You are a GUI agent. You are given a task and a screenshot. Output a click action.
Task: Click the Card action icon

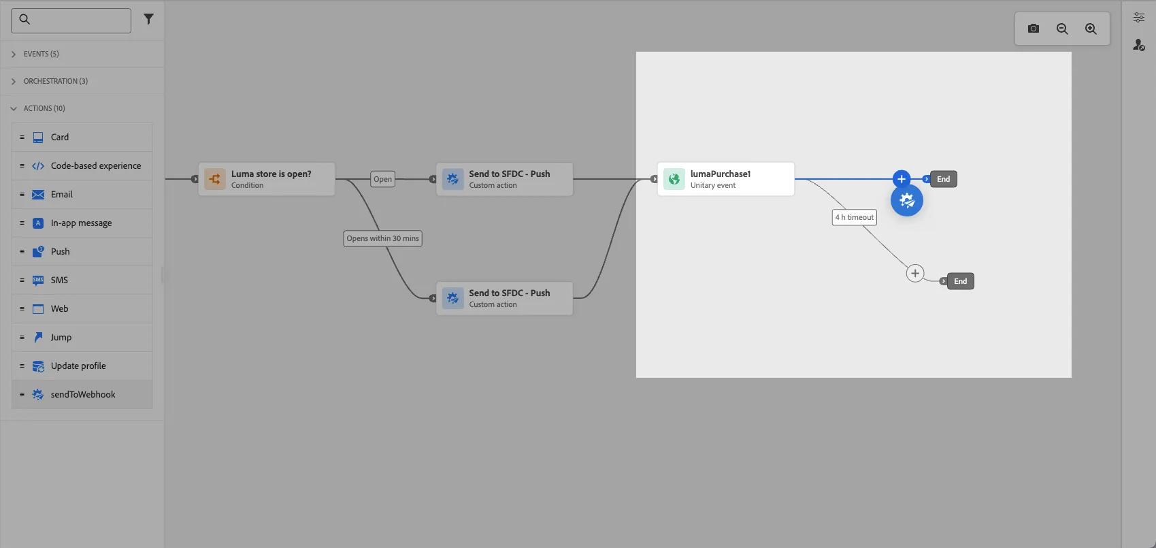tap(38, 138)
